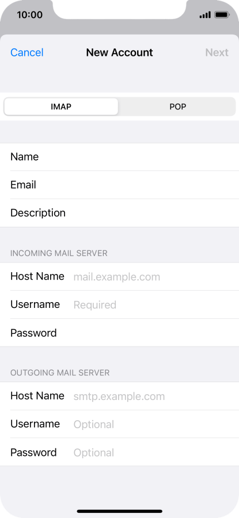The height and width of the screenshot is (518, 239).
Task: Tap the 10:00 clock in status bar
Action: [x=30, y=15]
